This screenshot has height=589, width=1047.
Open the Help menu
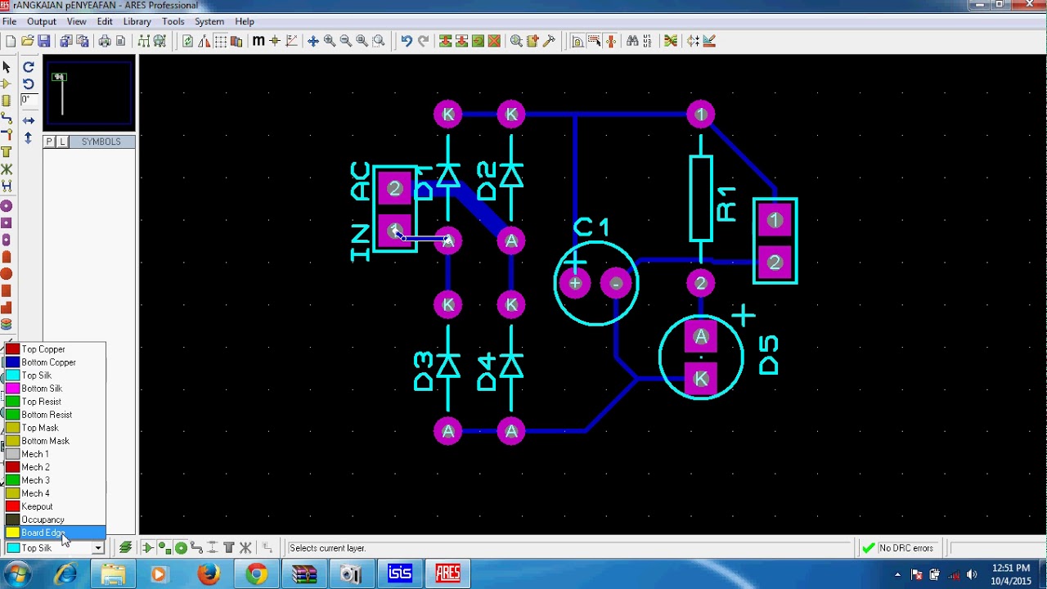tap(245, 21)
